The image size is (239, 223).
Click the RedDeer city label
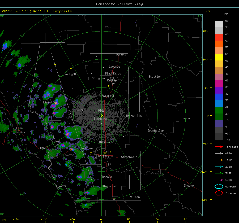coord(113,80)
